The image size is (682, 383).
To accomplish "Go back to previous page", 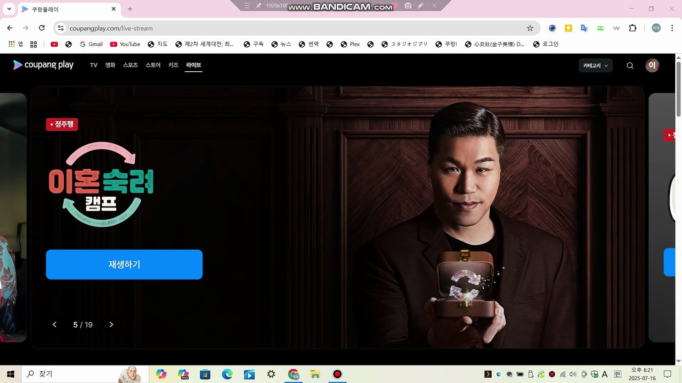I will pos(10,28).
